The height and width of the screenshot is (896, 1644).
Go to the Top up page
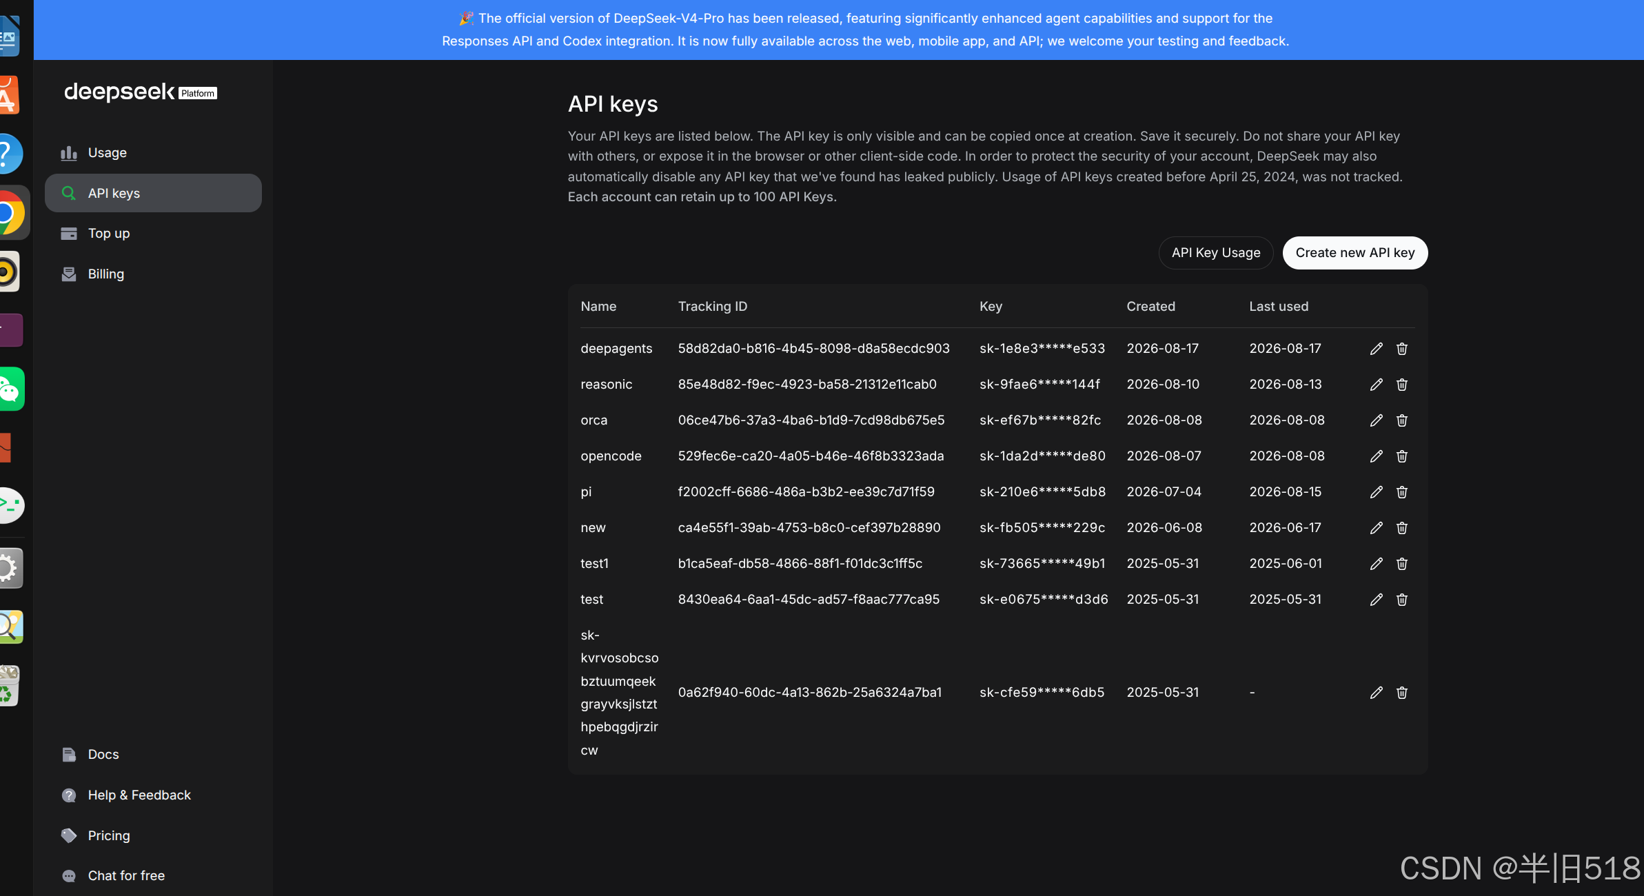pos(153,234)
